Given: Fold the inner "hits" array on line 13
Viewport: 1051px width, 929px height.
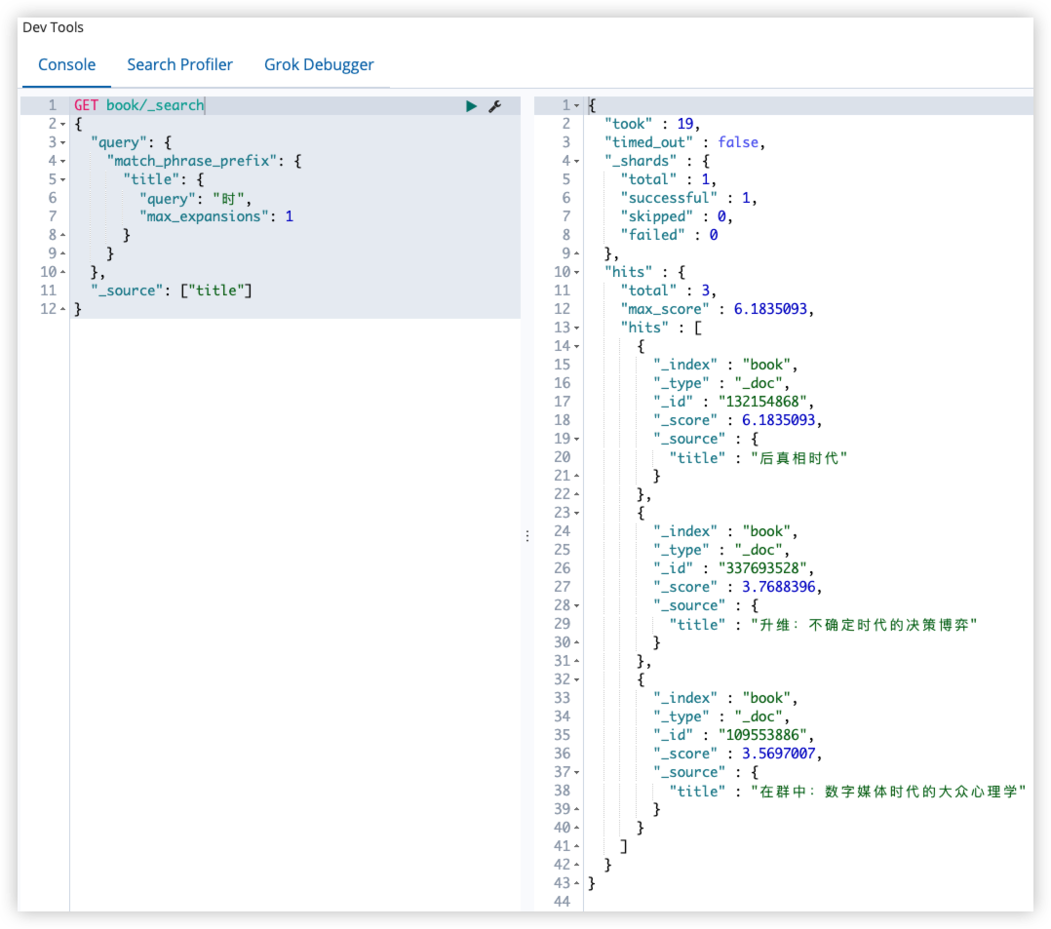Looking at the screenshot, I should click(x=576, y=328).
